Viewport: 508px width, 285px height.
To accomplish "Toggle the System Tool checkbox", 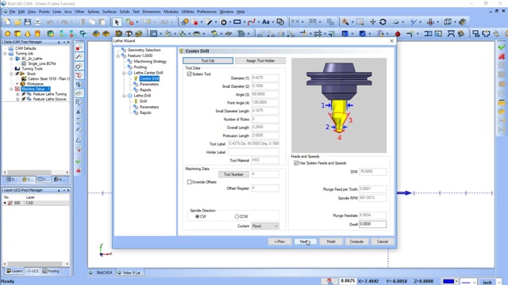I will click(190, 74).
